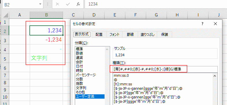The height and width of the screenshot is (105, 227).
Task: Click the 種類 format code input field
Action: [x=165, y=69]
